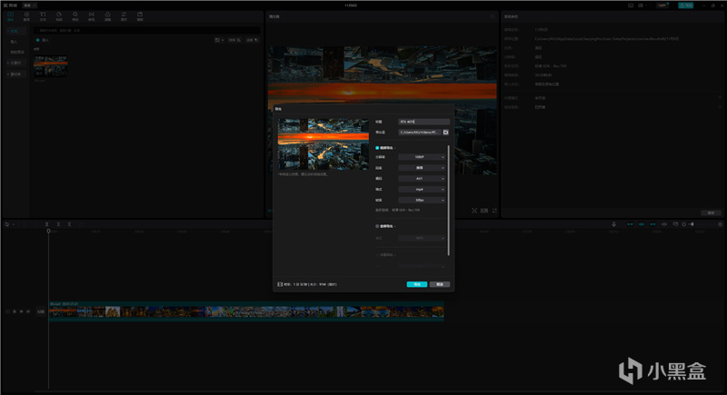
Task: Expand the frame rate dropdown showing 30fps
Action: [423, 200]
